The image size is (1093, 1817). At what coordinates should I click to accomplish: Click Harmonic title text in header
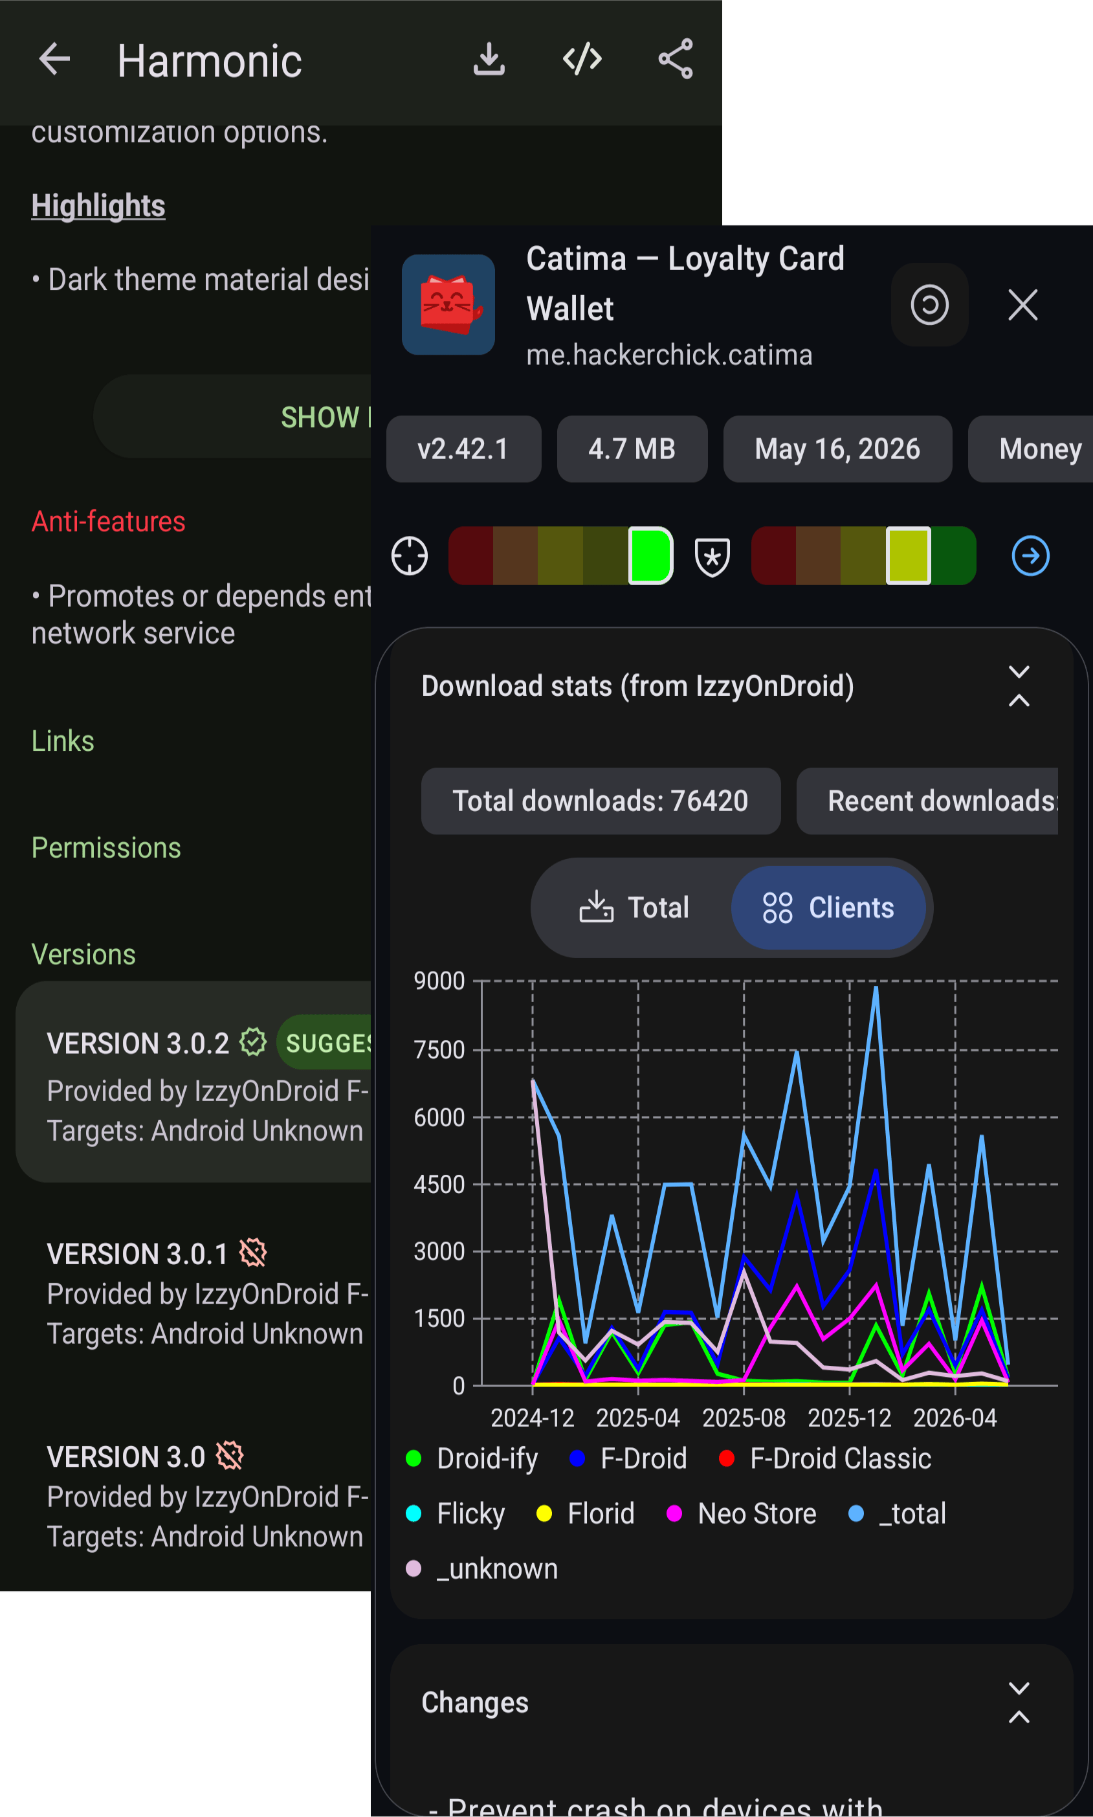(x=210, y=60)
